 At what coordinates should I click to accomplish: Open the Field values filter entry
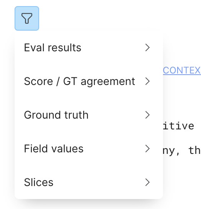89,149
